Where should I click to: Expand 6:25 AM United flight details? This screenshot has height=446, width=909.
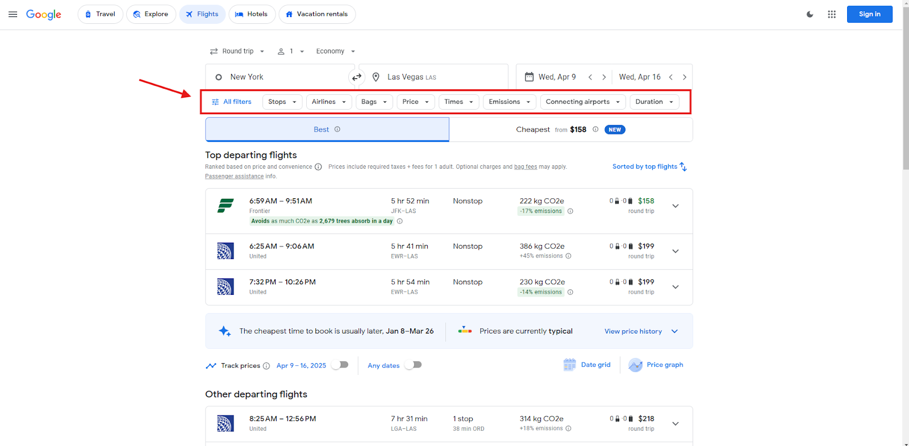pos(676,251)
